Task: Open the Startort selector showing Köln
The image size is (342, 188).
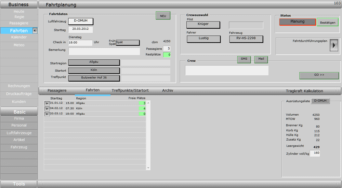Action: pos(94,70)
